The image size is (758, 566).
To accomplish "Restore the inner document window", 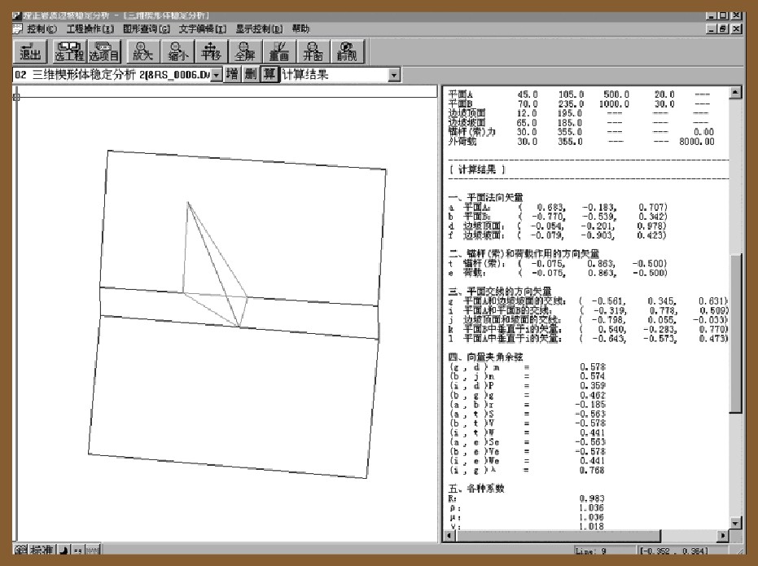I will 723,29.
